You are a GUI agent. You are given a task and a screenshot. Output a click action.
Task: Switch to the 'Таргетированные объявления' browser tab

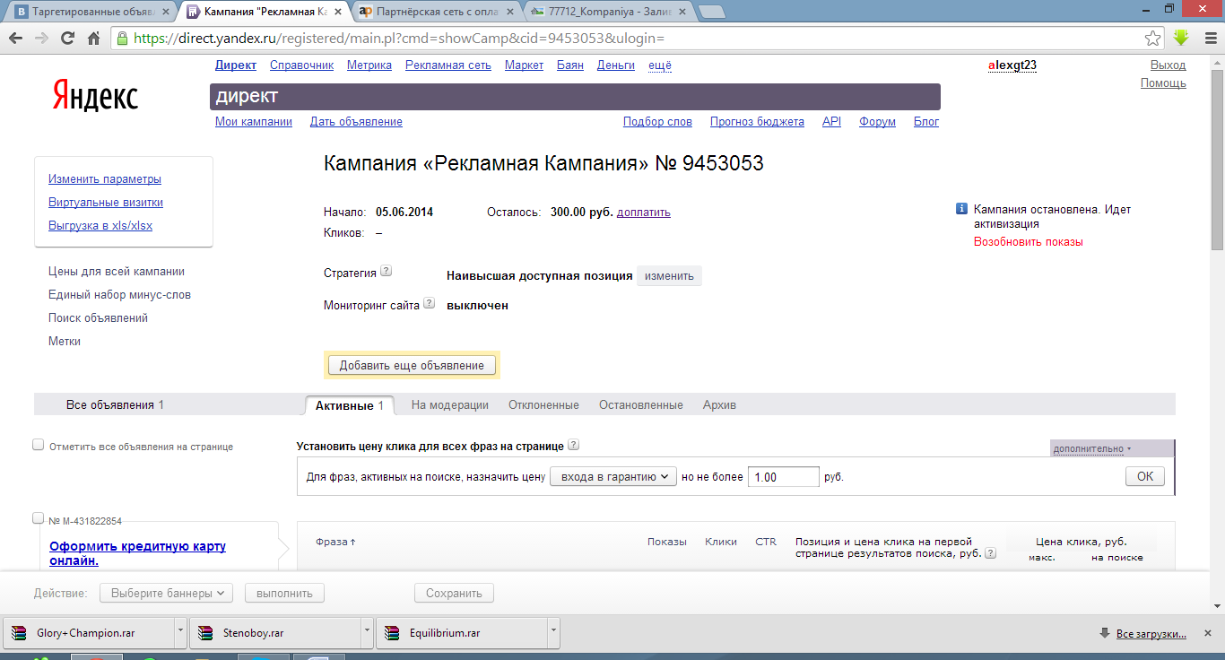[91, 12]
